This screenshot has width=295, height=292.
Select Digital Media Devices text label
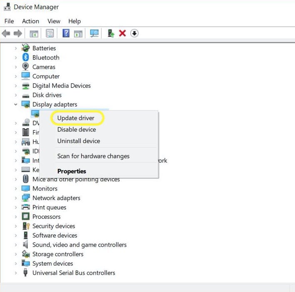[62, 86]
